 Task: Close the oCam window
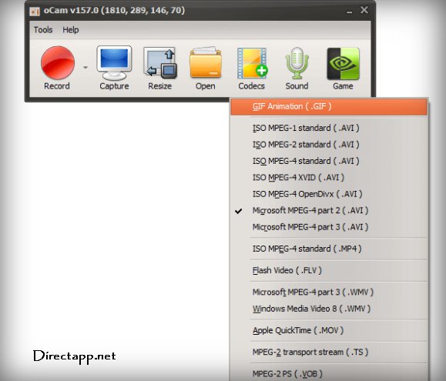[x=364, y=10]
